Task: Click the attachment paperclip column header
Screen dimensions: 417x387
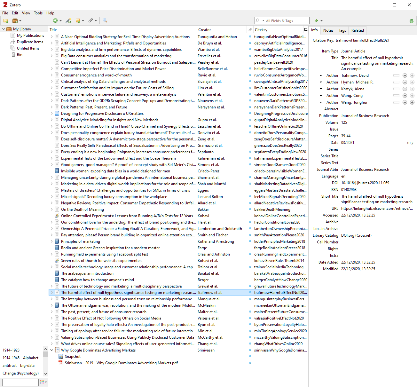Action: pyautogui.click(x=250, y=30)
